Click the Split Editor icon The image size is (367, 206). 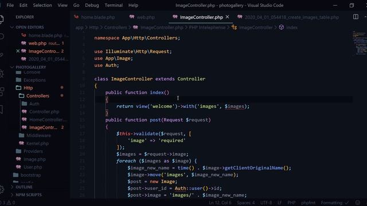[356, 17]
